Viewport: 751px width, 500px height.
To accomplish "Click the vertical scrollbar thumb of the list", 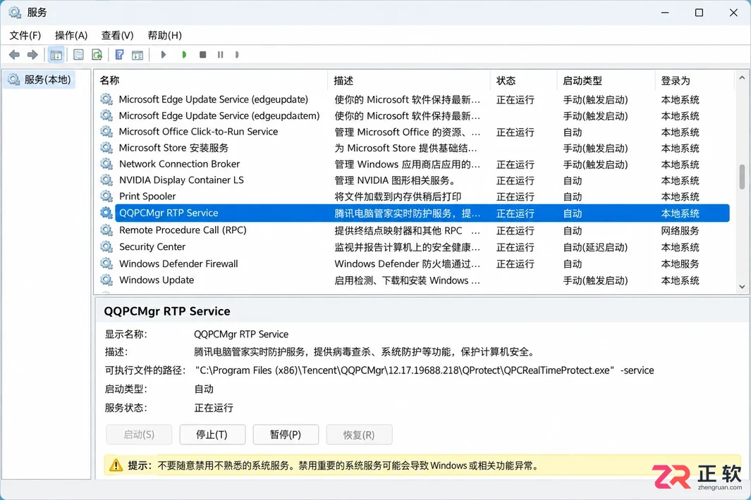I will pos(742,177).
